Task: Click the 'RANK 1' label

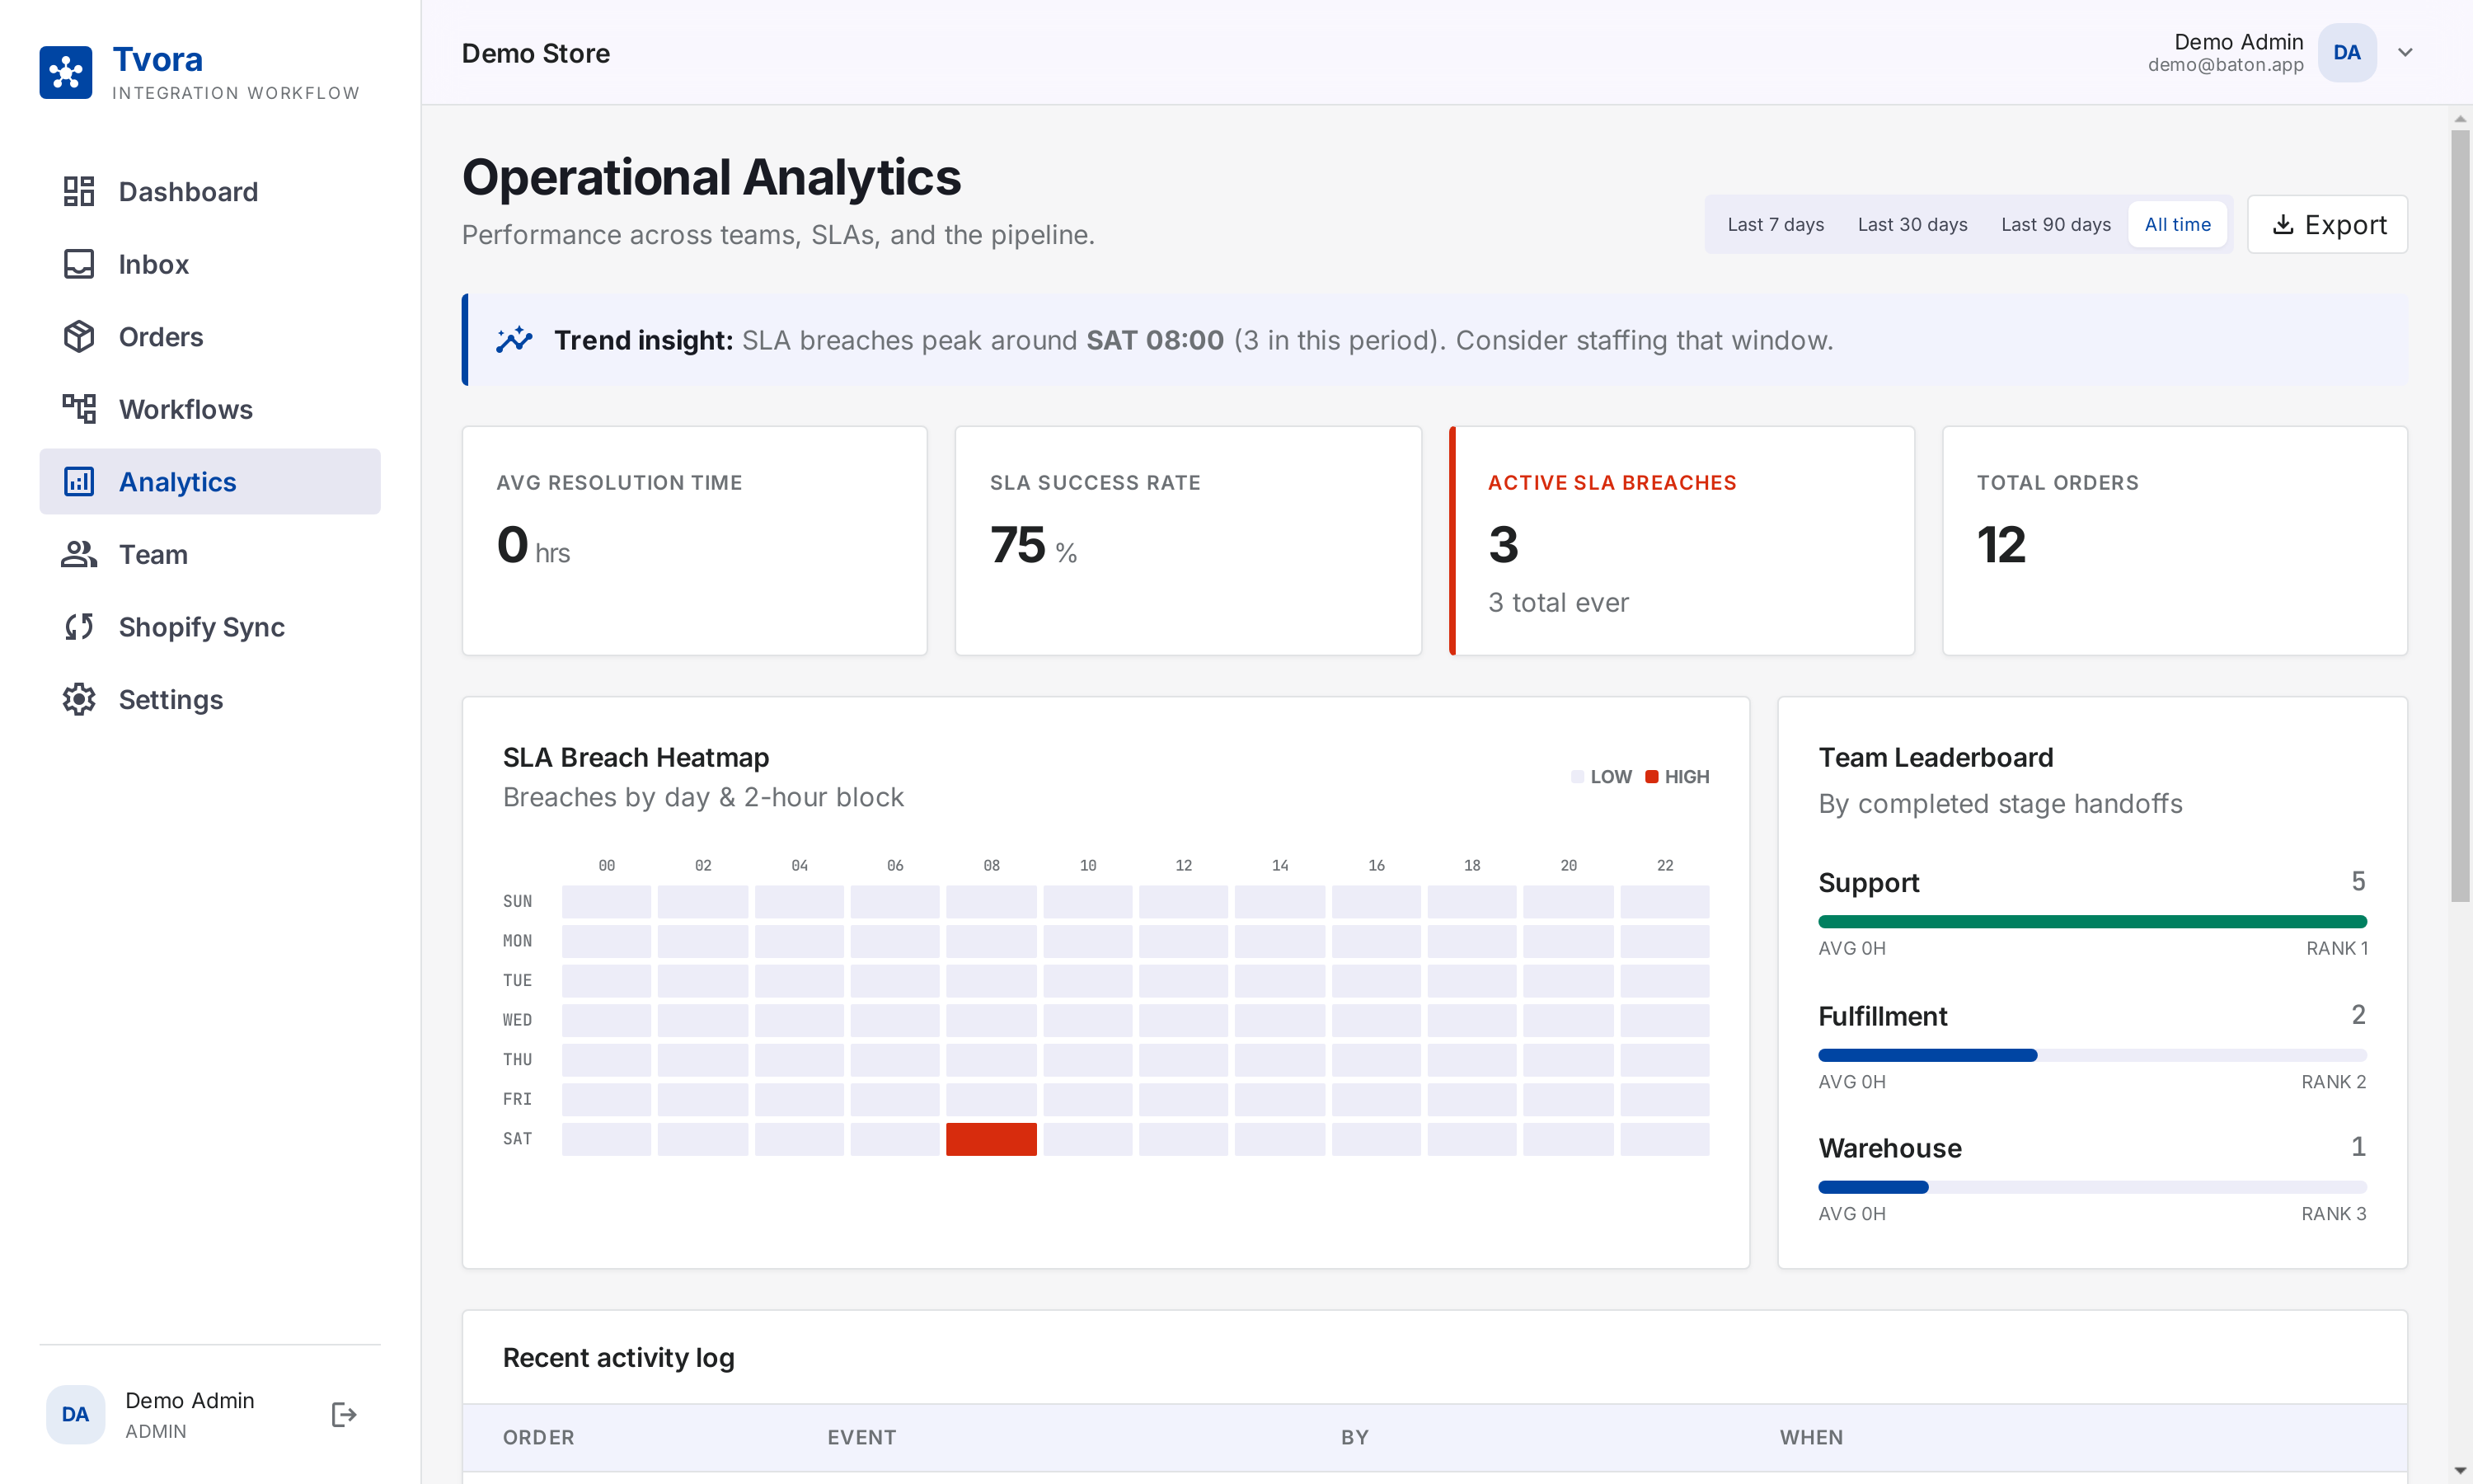Action: click(2336, 948)
